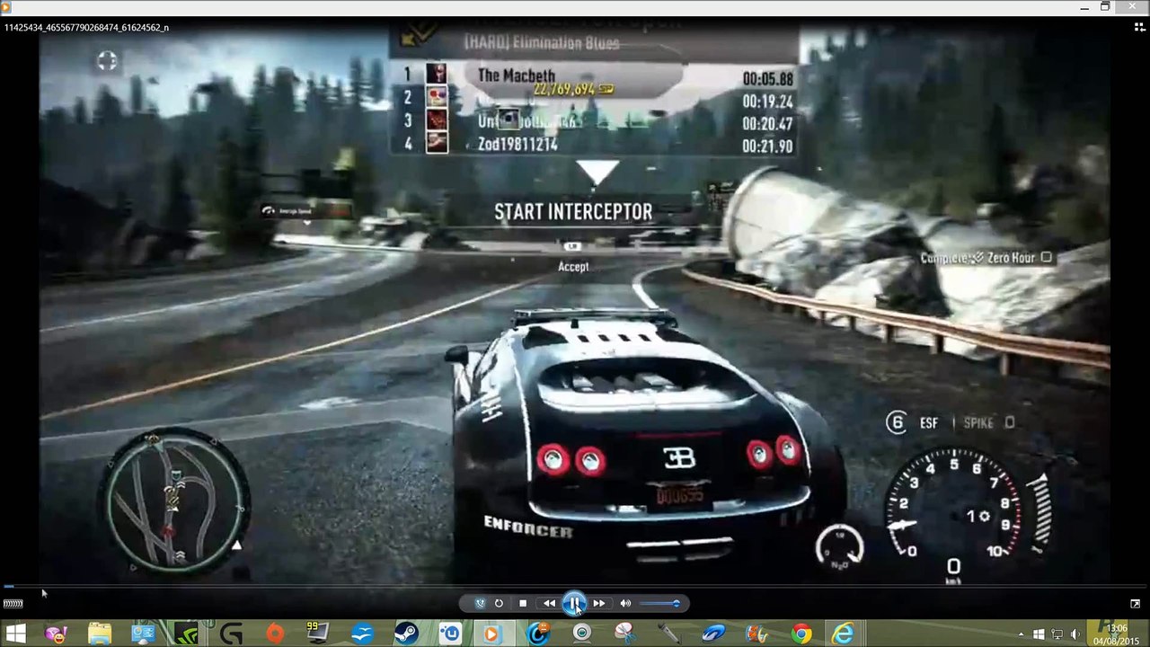Click the Complete Zero Hour objective
Screen dimensions: 1150x647
click(985, 258)
